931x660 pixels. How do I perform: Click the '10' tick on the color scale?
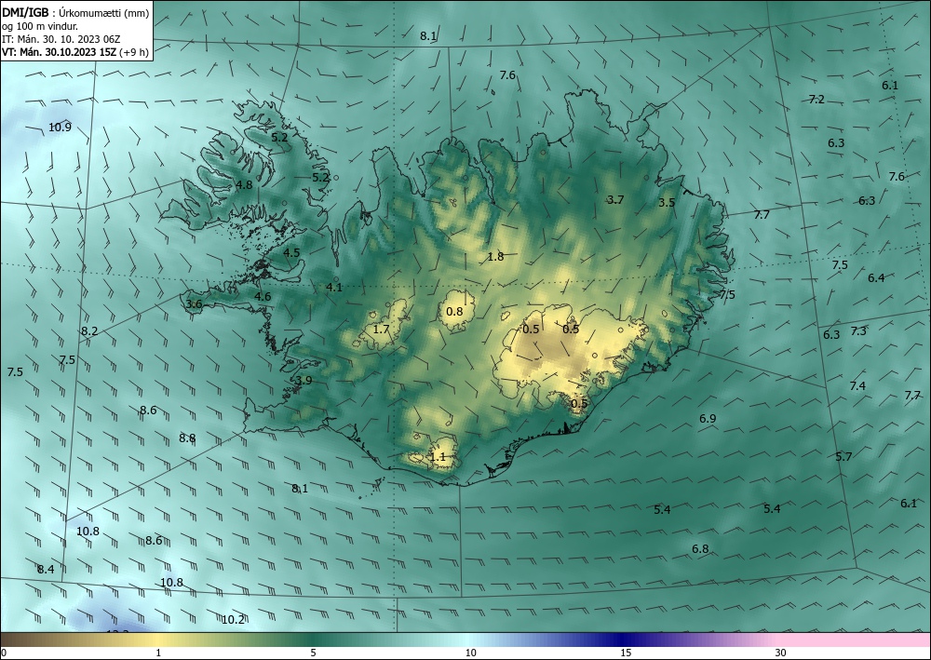[470, 653]
